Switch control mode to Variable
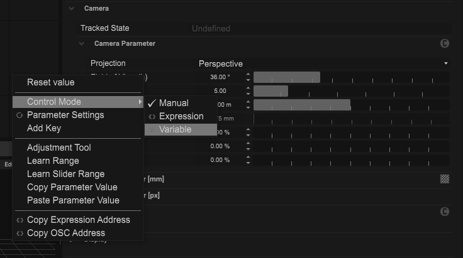The height and width of the screenshot is (258, 463). [x=175, y=129]
